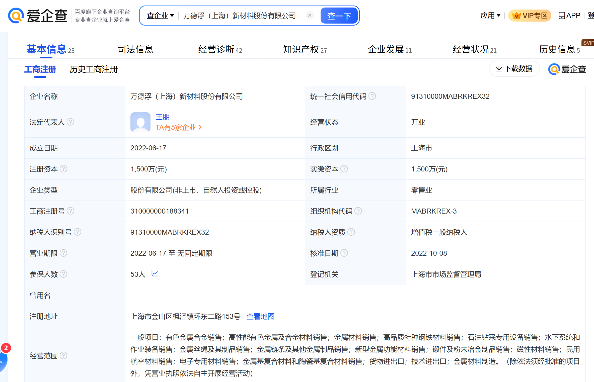Click the legal representative avatar thumbnail

pyautogui.click(x=140, y=122)
